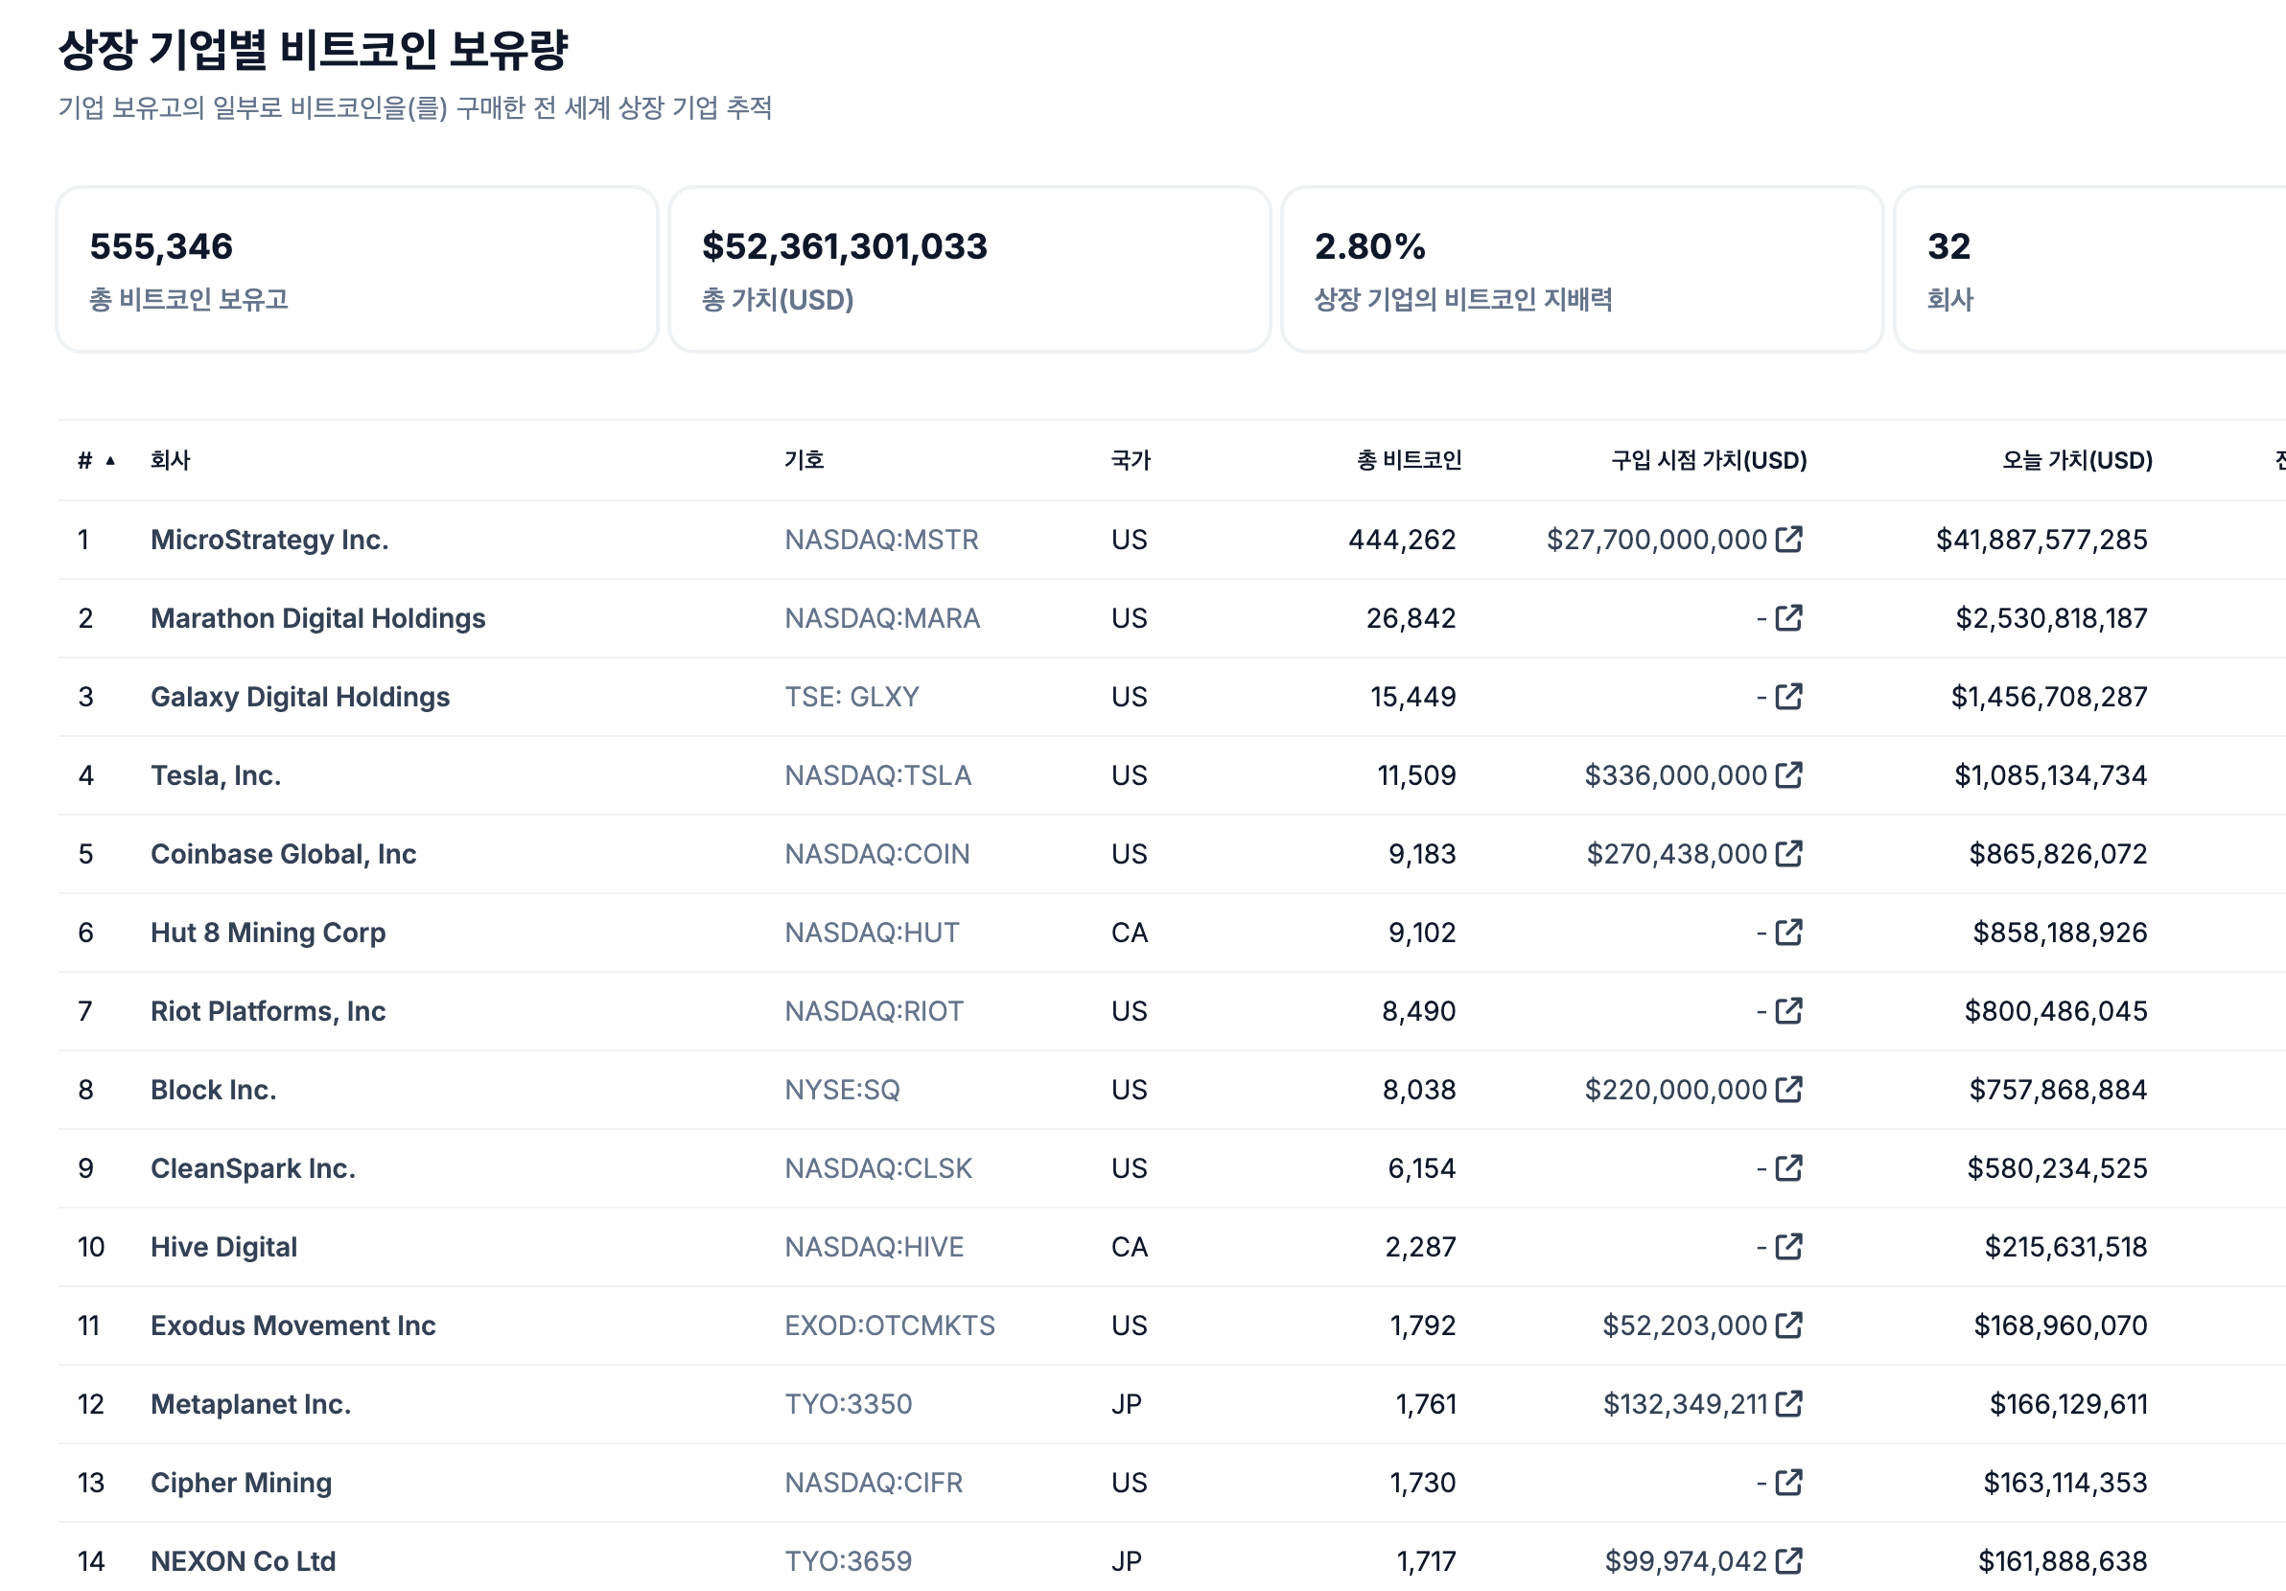The width and height of the screenshot is (2286, 1591).
Task: Select the 32 회사 card
Action: point(2089,269)
